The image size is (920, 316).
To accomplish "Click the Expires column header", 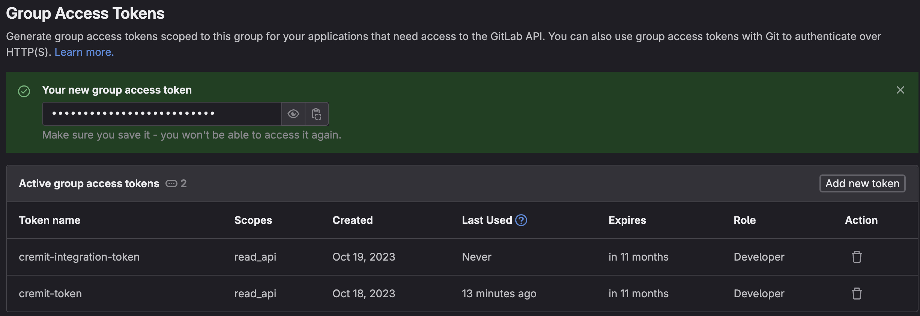I will [x=627, y=221].
